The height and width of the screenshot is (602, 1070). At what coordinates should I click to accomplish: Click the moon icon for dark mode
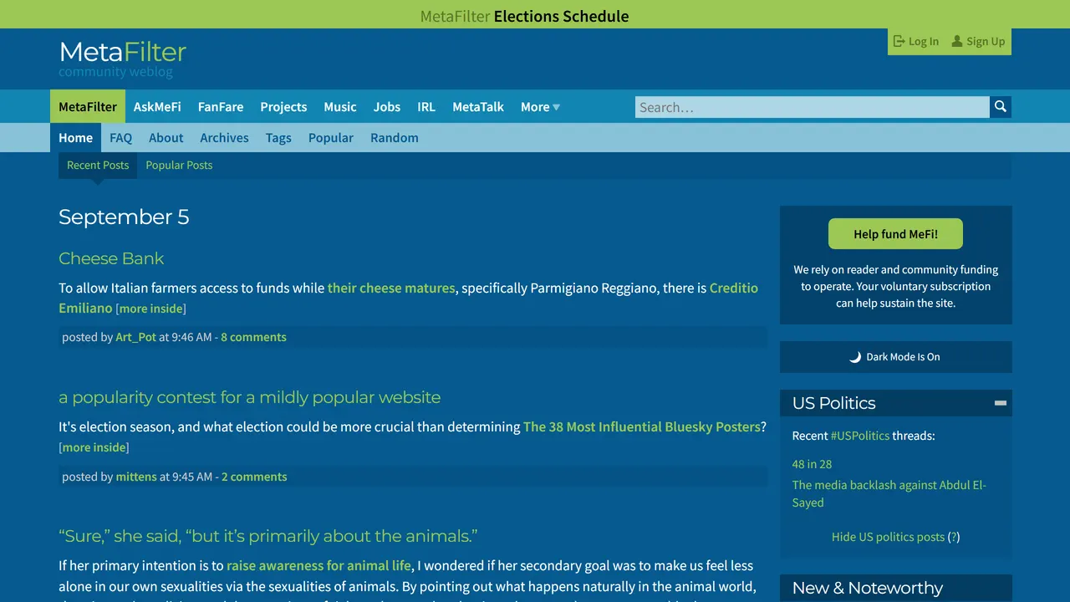pos(855,357)
